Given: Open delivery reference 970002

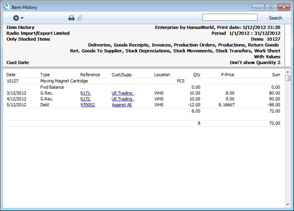Looking at the screenshot, I should 88,105.
